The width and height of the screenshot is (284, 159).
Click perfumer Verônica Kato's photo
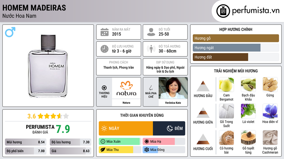click(173, 88)
